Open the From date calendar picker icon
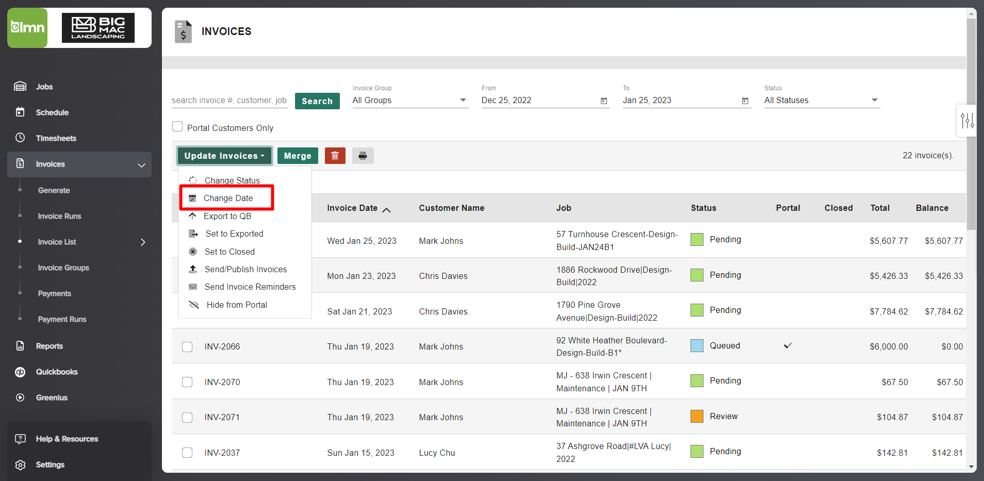The height and width of the screenshot is (481, 984). point(603,101)
